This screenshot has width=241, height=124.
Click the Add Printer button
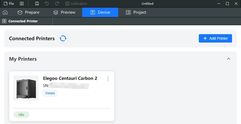click(x=215, y=38)
